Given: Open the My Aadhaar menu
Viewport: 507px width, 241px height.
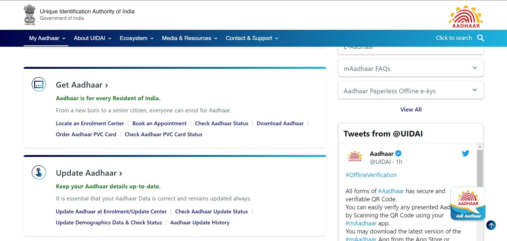Looking at the screenshot, I should click(x=47, y=38).
